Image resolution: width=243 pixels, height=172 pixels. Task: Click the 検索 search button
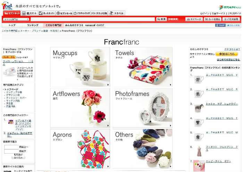coord(161,19)
